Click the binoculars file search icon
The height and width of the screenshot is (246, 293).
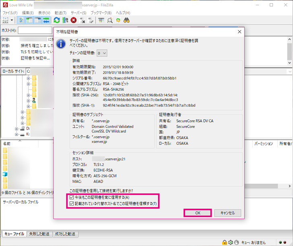(126, 20)
